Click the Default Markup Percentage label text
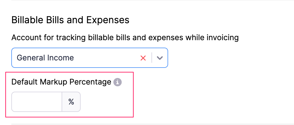The height and width of the screenshot is (125, 294). [61, 82]
